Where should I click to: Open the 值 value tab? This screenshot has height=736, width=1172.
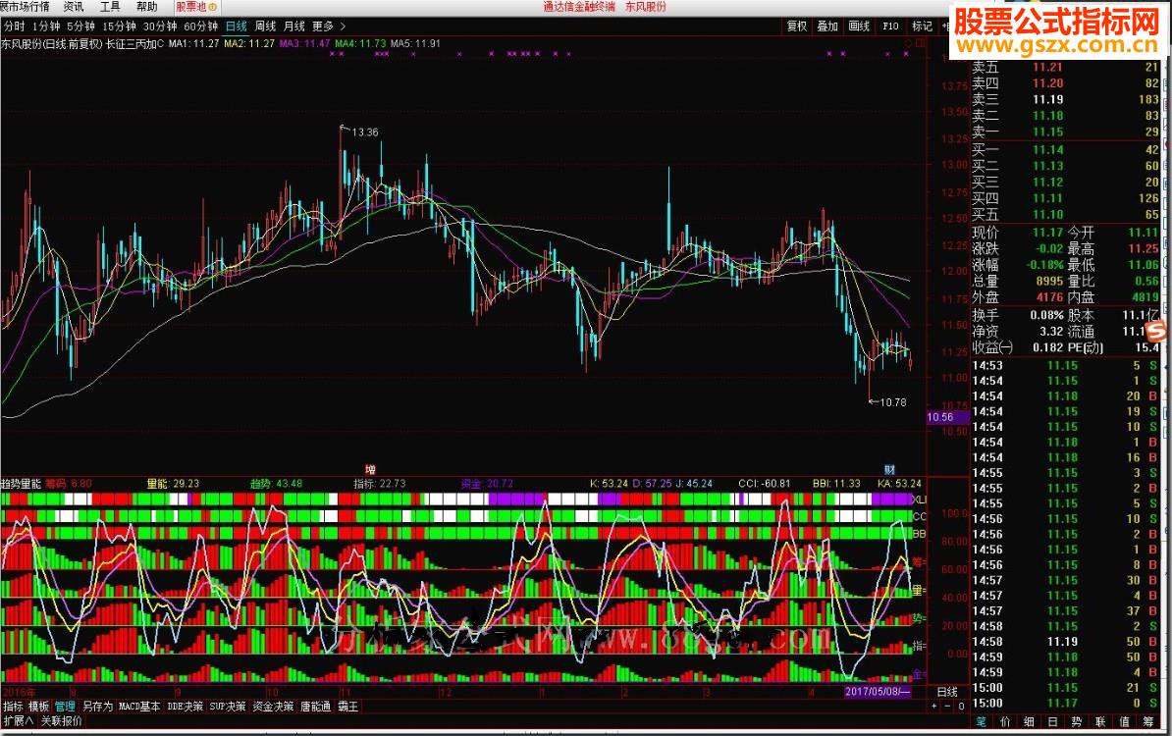[1124, 722]
